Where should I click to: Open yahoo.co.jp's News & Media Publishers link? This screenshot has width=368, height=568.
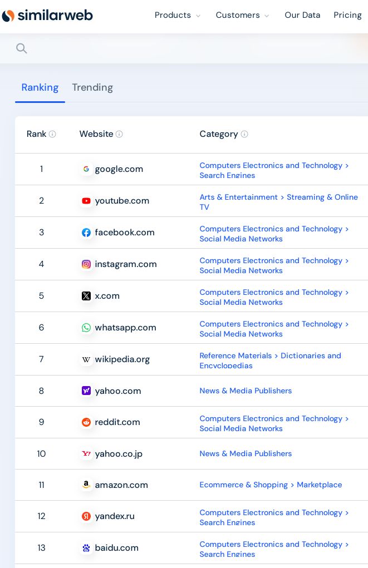(246, 453)
